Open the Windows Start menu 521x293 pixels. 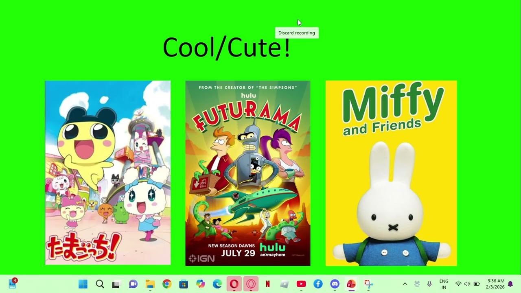[83, 284]
